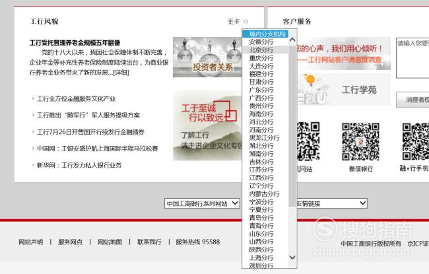This screenshot has height=274, width=429.
Task: Click 更多 >> link in 工行风貌
Action: pyautogui.click(x=238, y=21)
